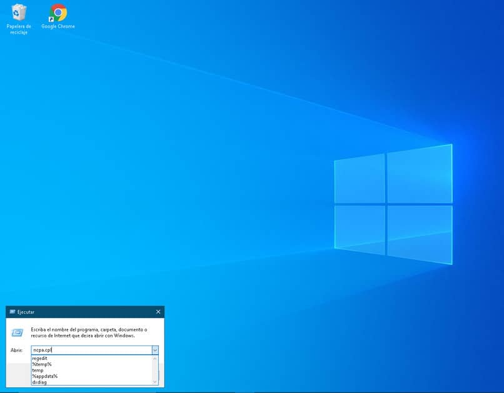The image size is (504, 393).
Task: Click the Abrir: label
Action: click(x=17, y=351)
